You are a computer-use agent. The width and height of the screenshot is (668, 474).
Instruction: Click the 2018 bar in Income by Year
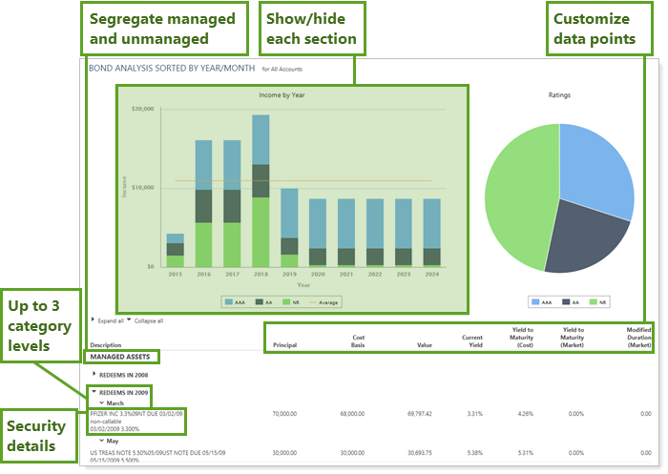pos(261,191)
